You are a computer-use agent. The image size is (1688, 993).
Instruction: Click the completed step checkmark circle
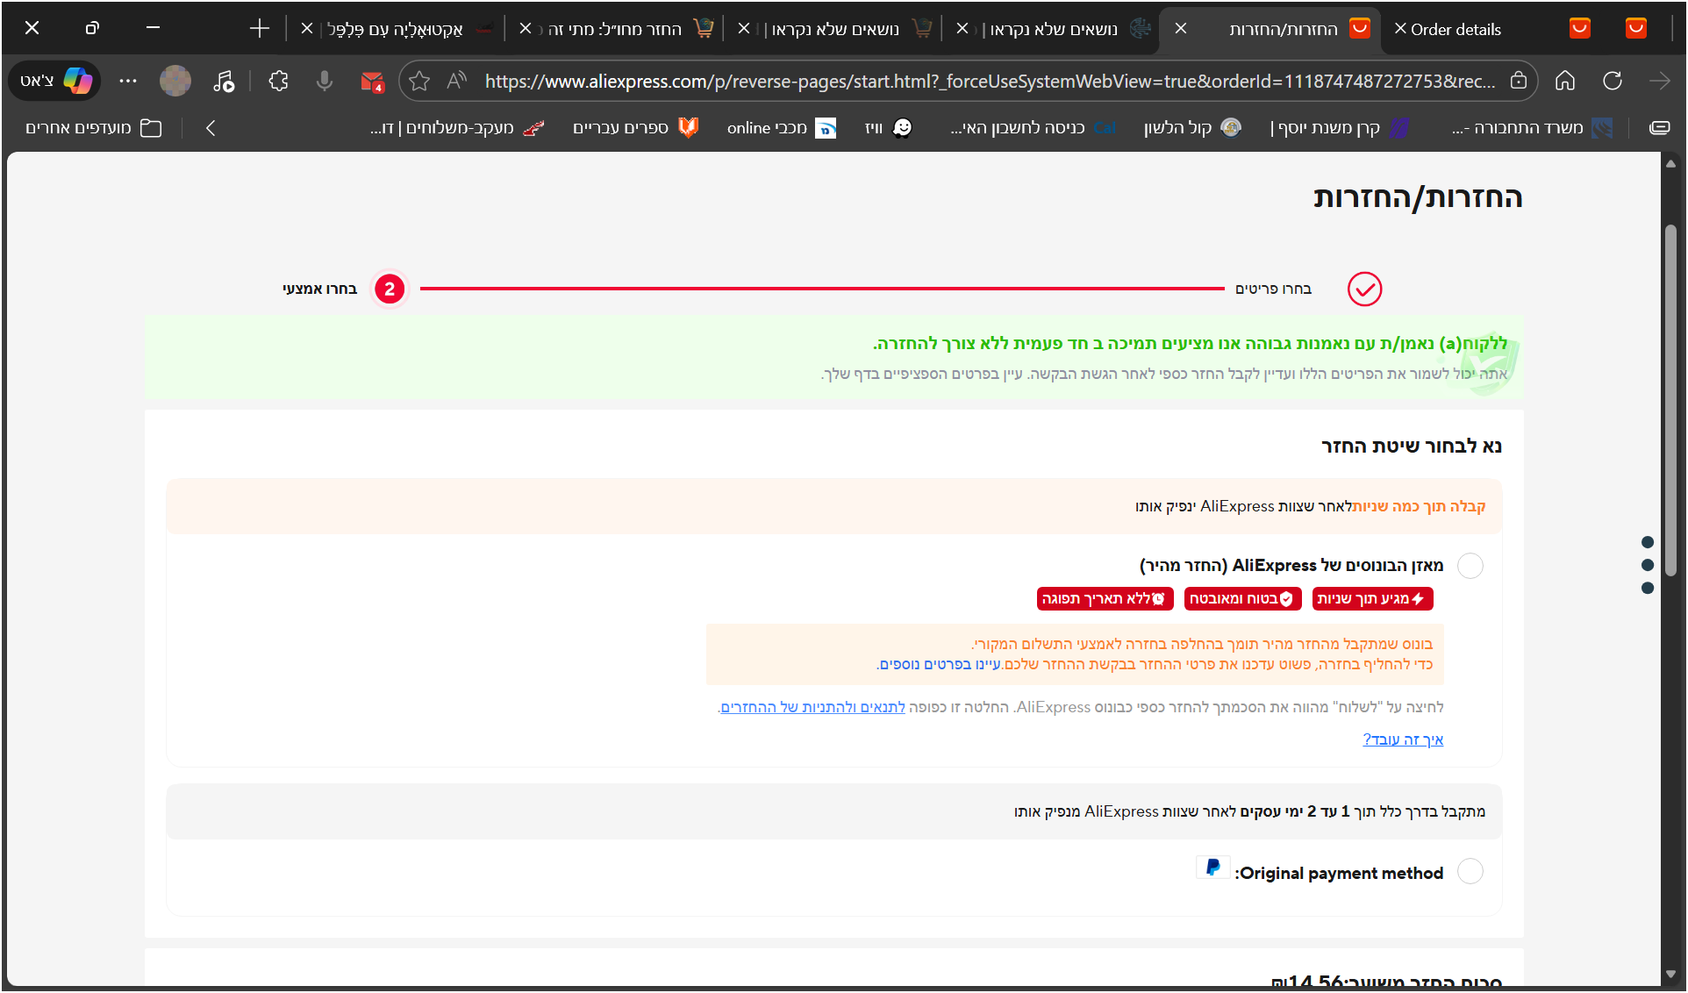click(1364, 289)
